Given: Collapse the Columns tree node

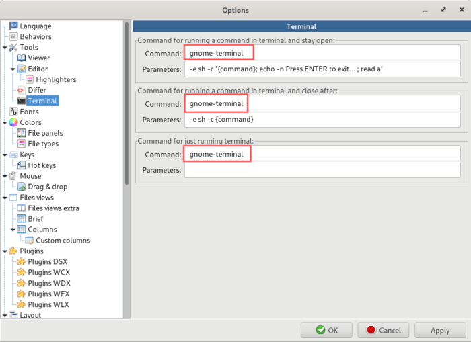Looking at the screenshot, I should click(13, 230).
